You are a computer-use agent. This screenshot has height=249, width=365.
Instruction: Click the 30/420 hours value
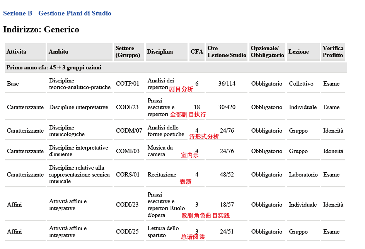pos(227,107)
